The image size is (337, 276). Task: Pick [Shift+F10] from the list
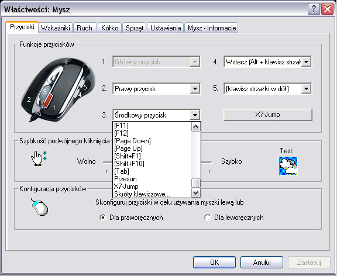(152, 164)
